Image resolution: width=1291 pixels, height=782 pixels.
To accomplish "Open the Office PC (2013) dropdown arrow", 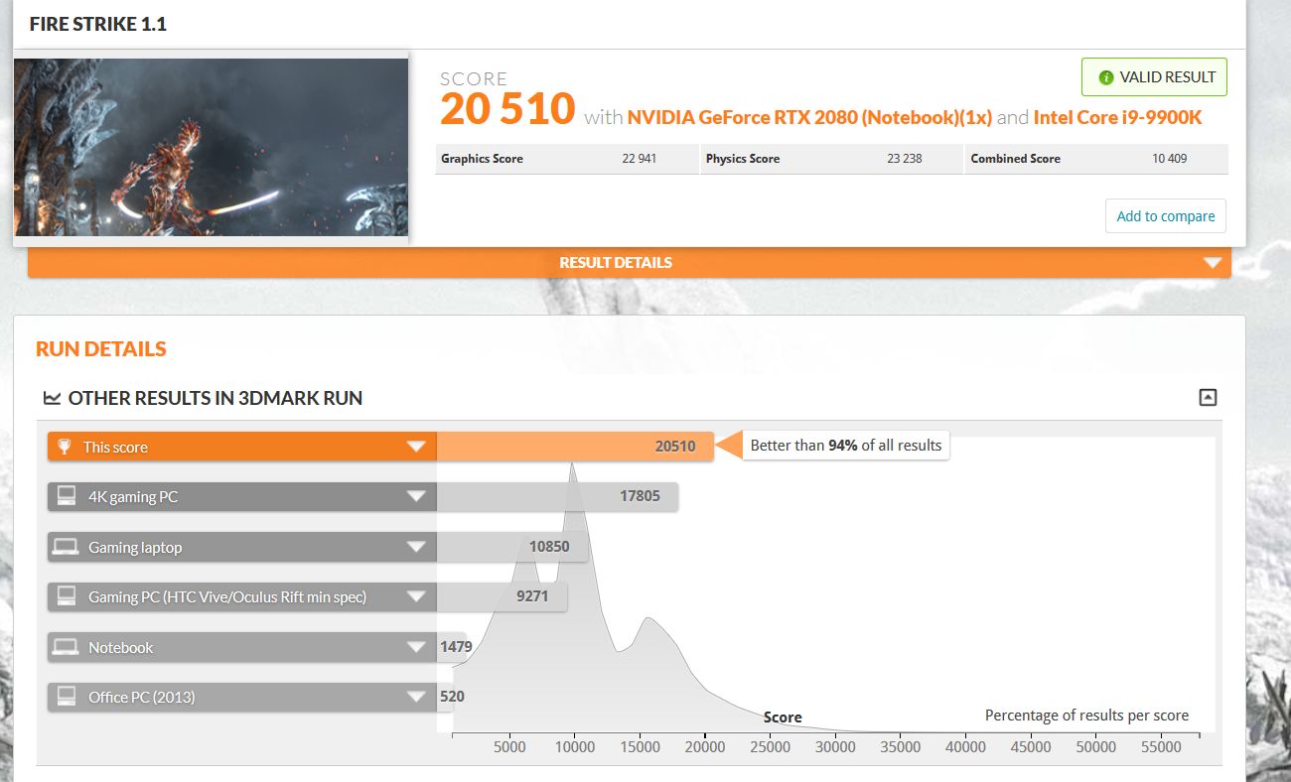I will pos(416,698).
